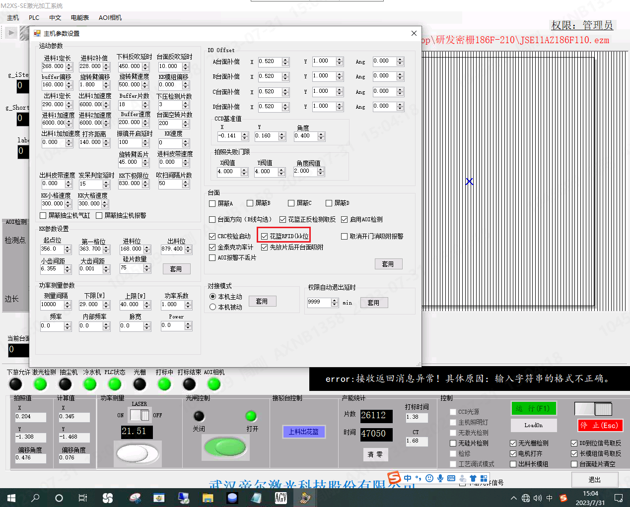Open the 电能表 menu
Viewport: 630px width, 507px height.
point(79,18)
